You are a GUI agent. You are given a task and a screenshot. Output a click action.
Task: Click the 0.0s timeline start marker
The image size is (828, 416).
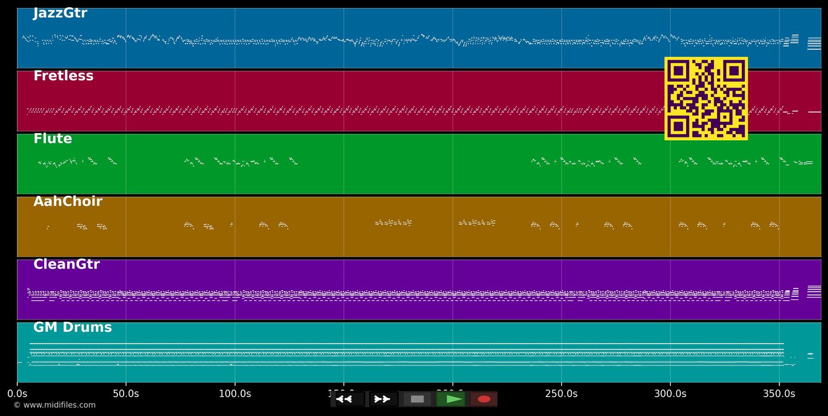tap(17, 394)
